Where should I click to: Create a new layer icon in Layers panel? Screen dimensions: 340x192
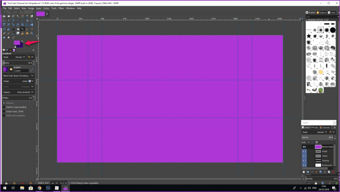pos(304,172)
